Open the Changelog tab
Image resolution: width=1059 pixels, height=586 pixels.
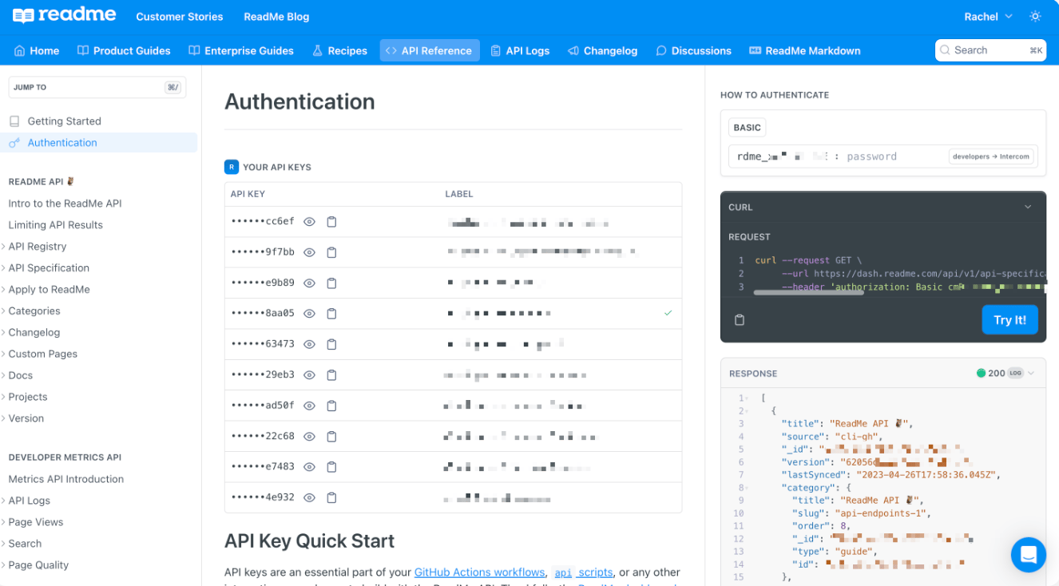602,50
